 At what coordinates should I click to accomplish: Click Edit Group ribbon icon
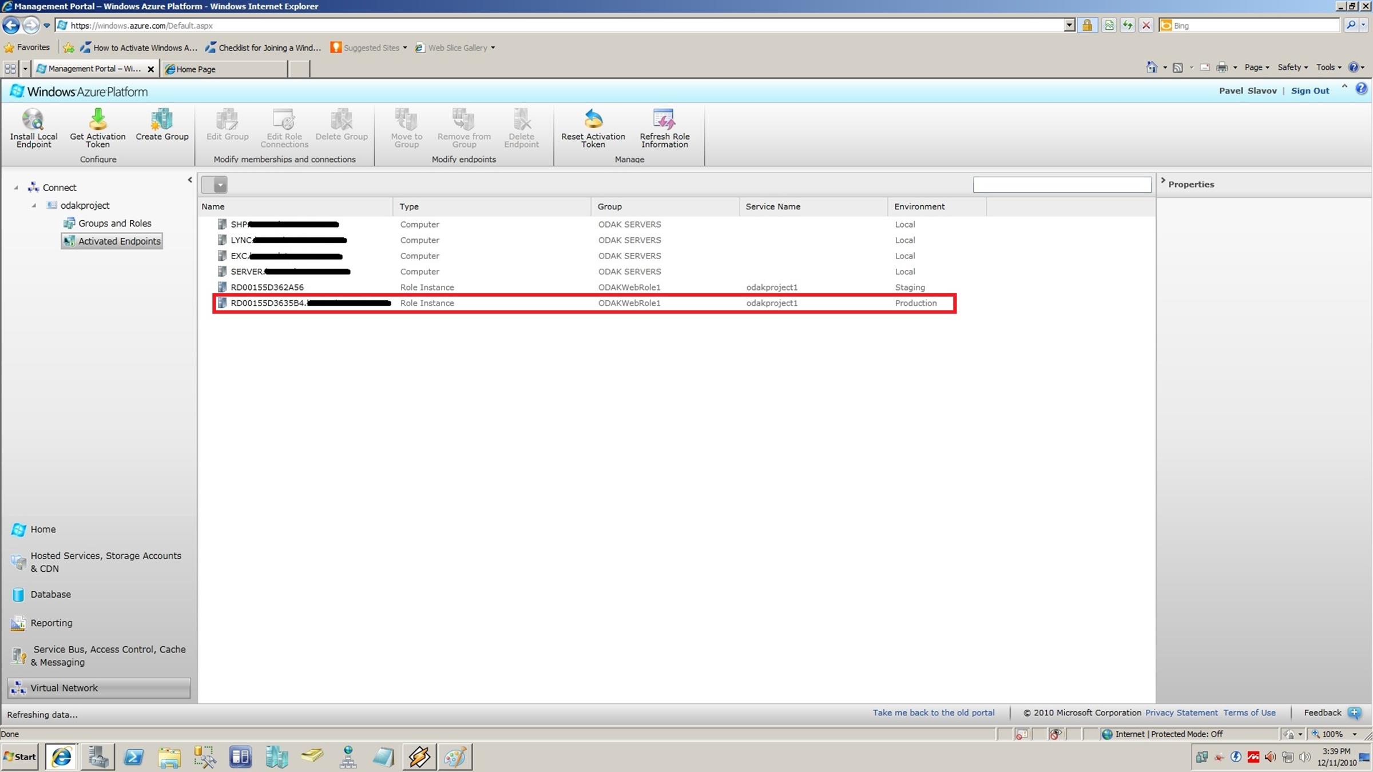(x=227, y=119)
